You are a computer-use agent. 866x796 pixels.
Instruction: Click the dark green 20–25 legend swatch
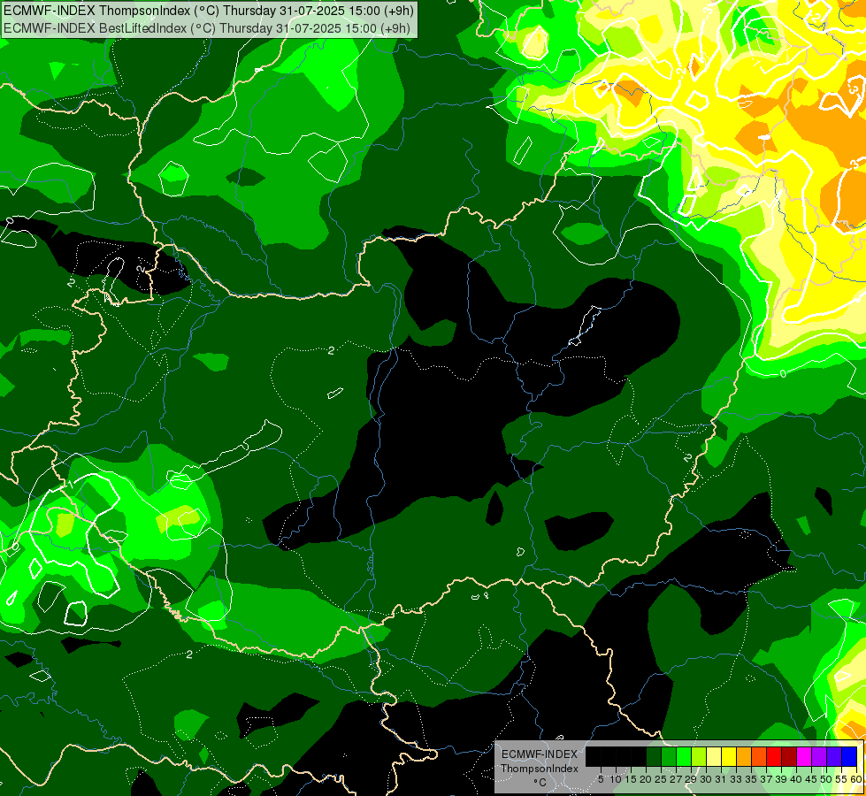coord(654,756)
